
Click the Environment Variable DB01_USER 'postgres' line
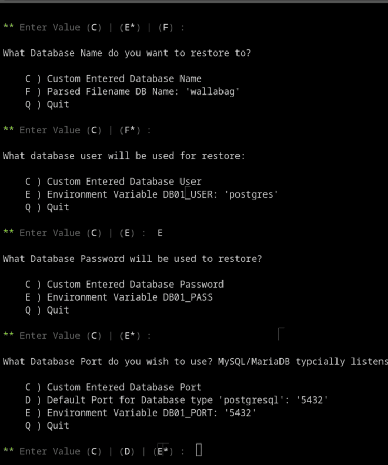pyautogui.click(x=152, y=194)
